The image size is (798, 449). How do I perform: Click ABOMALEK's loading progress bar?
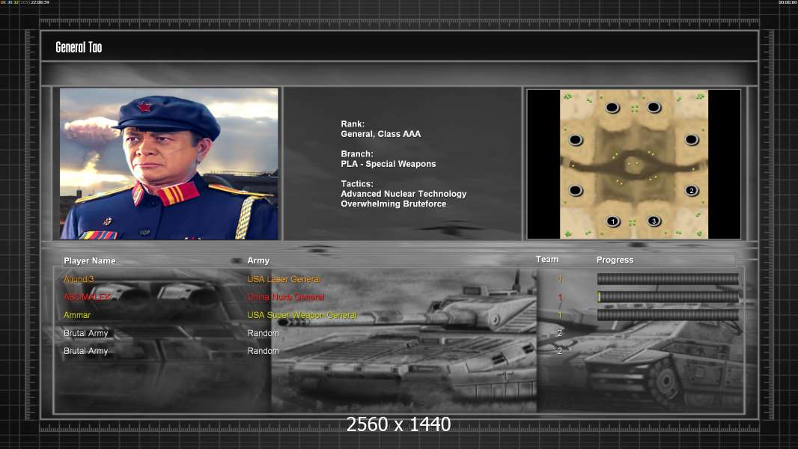668,297
